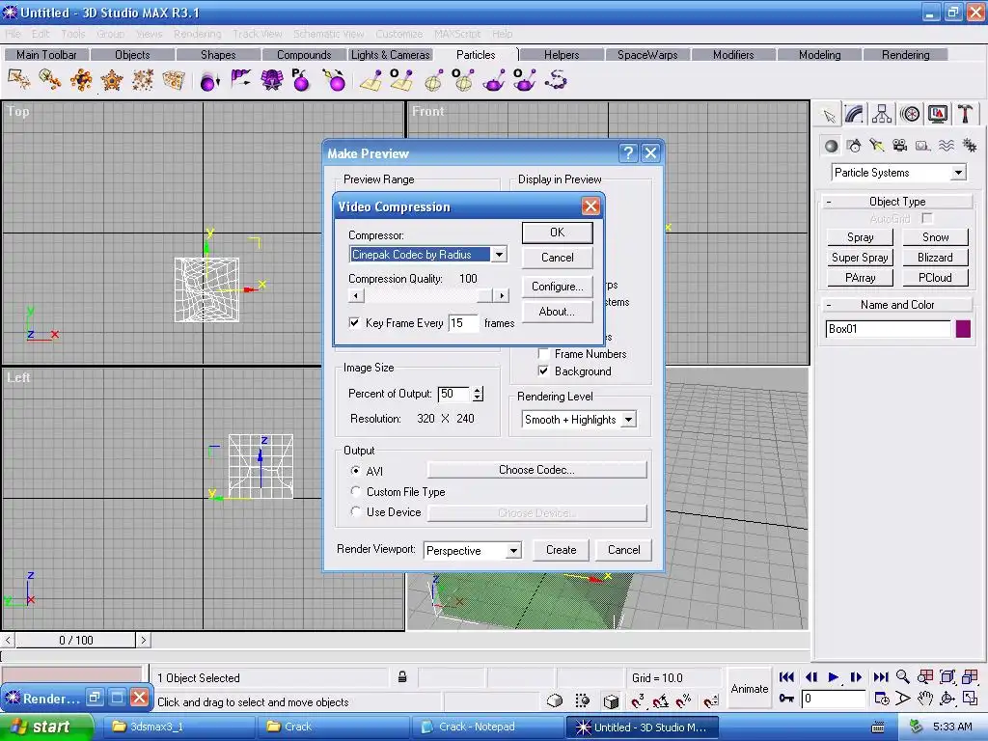The image size is (988, 741).
Task: Switch to the Lights & Cameras tab
Action: pos(390,55)
